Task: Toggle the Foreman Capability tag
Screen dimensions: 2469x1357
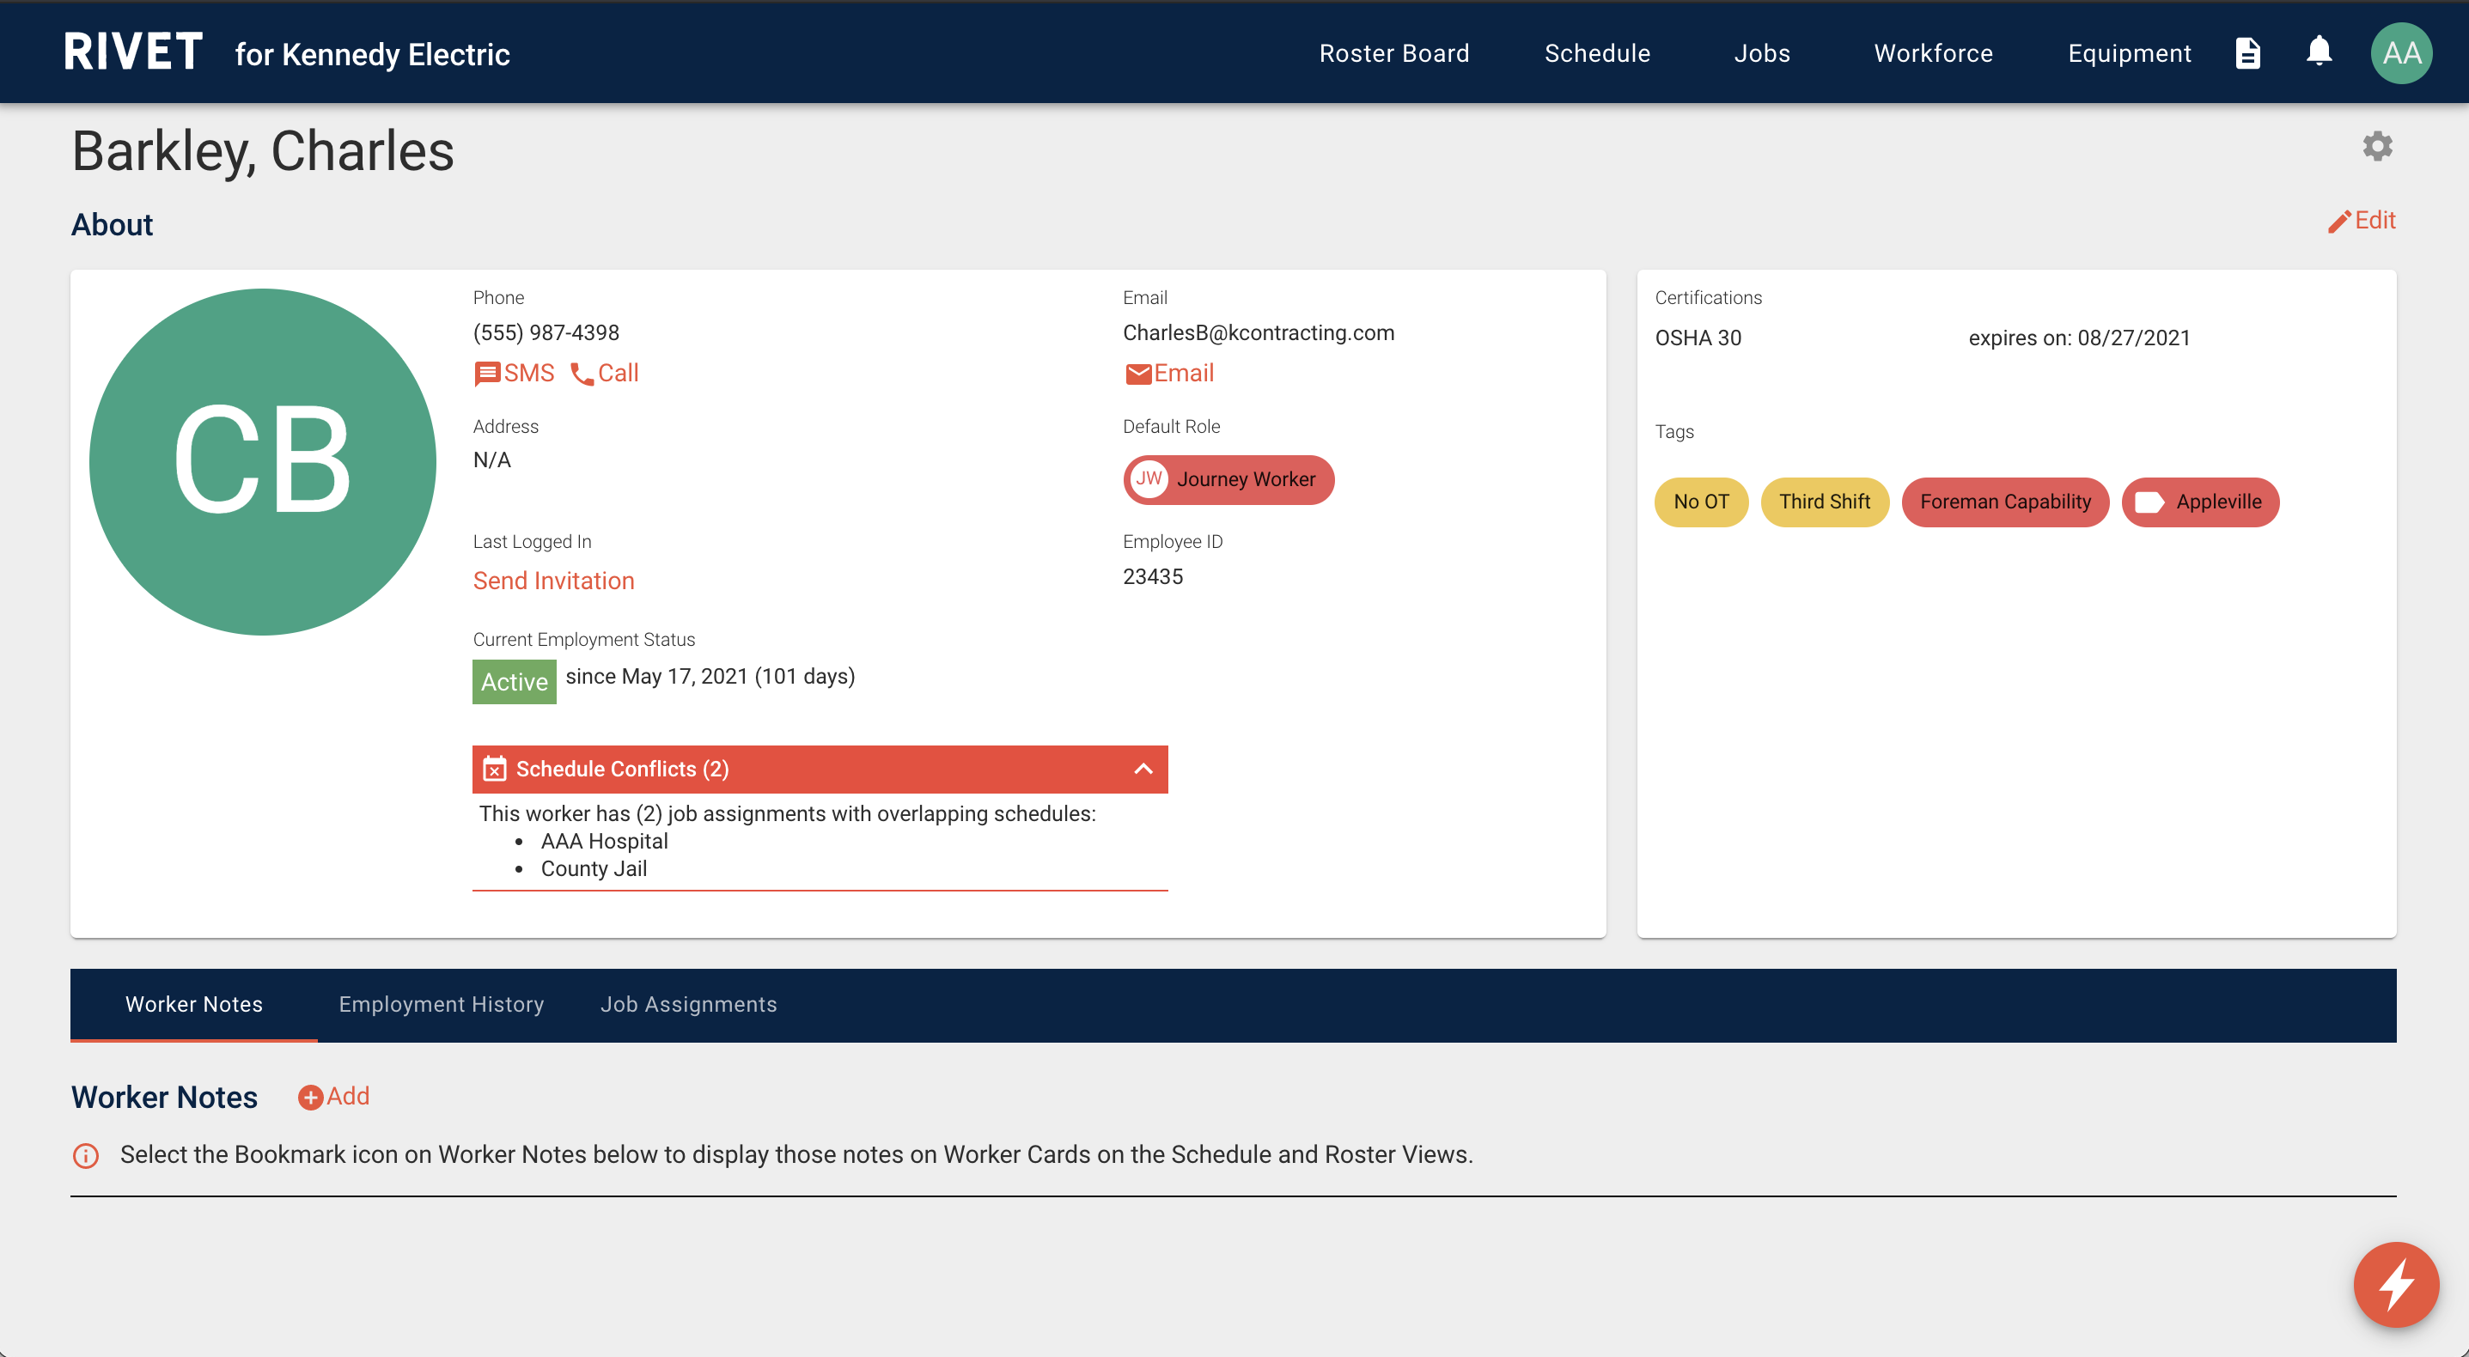Action: point(2004,502)
